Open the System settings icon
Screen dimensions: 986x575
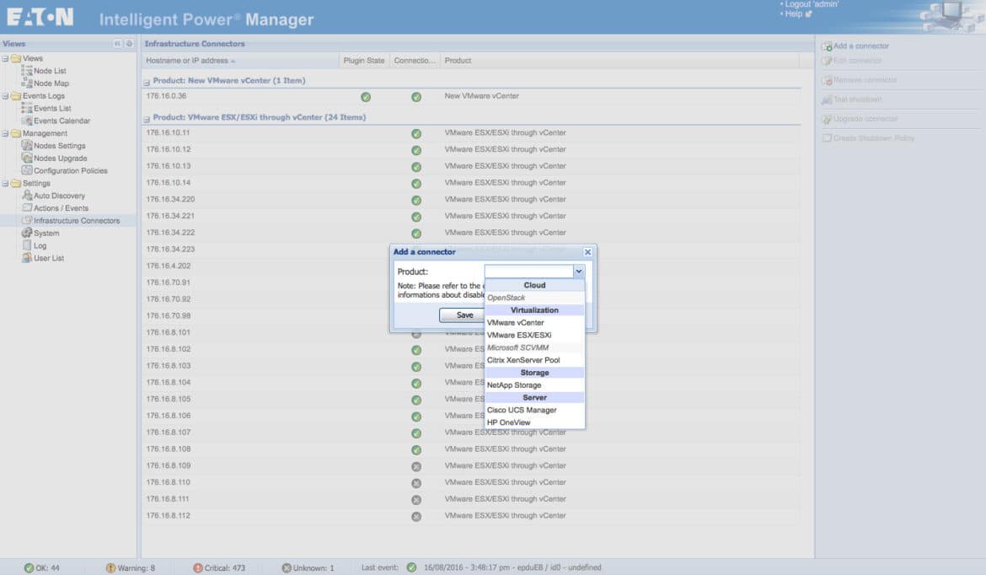[26, 233]
